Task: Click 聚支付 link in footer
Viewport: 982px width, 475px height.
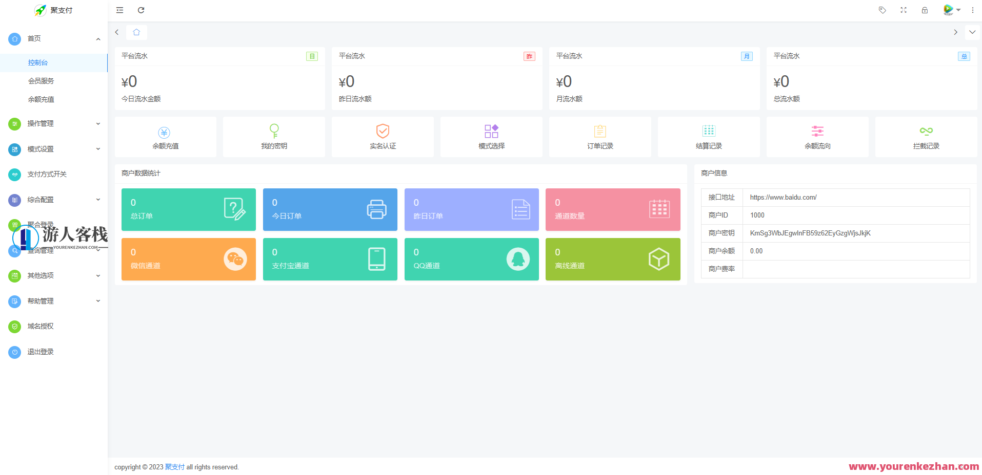Action: pyautogui.click(x=174, y=467)
